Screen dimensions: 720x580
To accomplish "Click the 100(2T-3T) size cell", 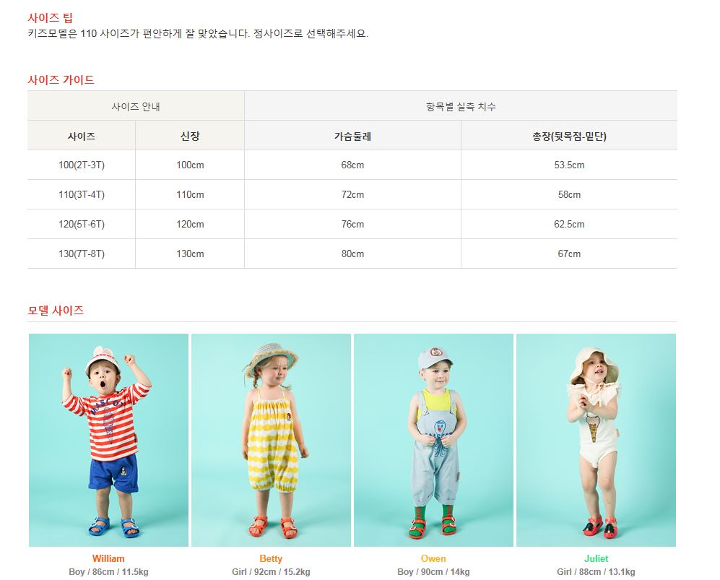I will (x=82, y=165).
